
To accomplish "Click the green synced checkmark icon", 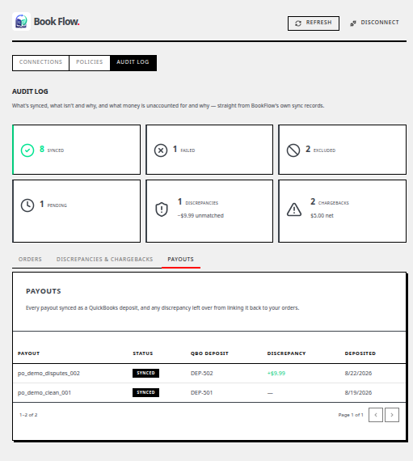I will pos(27,150).
